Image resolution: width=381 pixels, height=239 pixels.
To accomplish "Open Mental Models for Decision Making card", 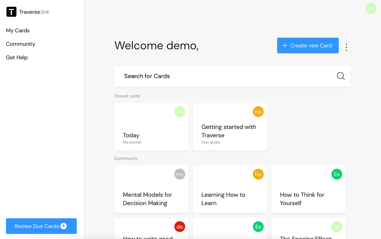I will point(151,189).
